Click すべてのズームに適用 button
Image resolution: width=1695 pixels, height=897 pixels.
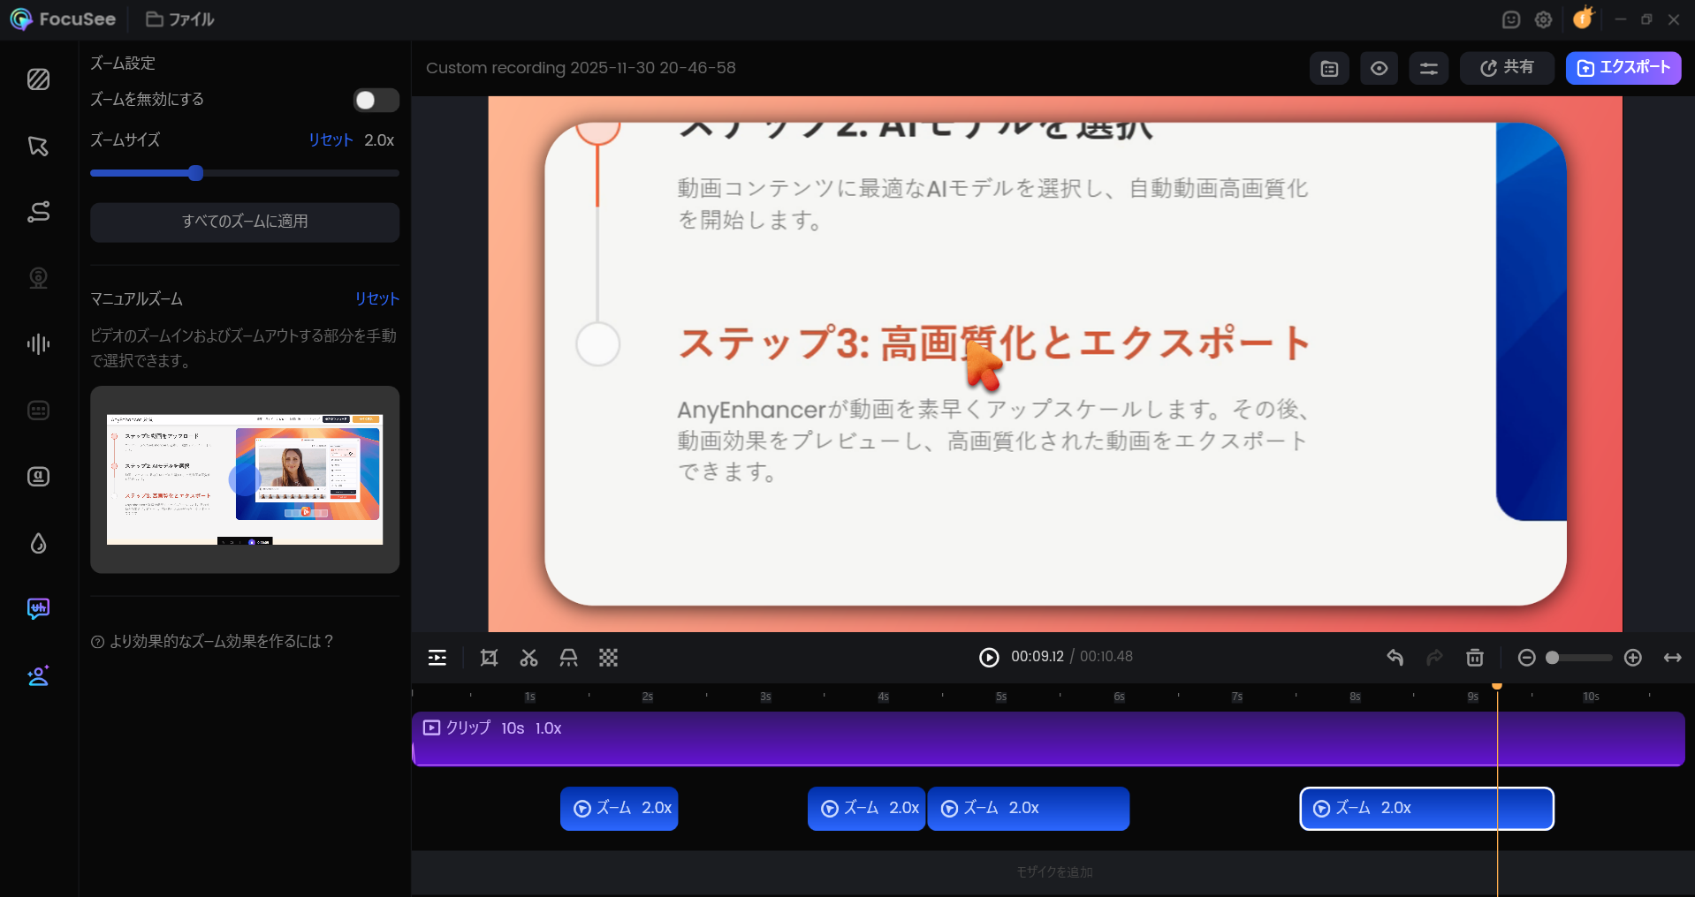pyautogui.click(x=245, y=222)
